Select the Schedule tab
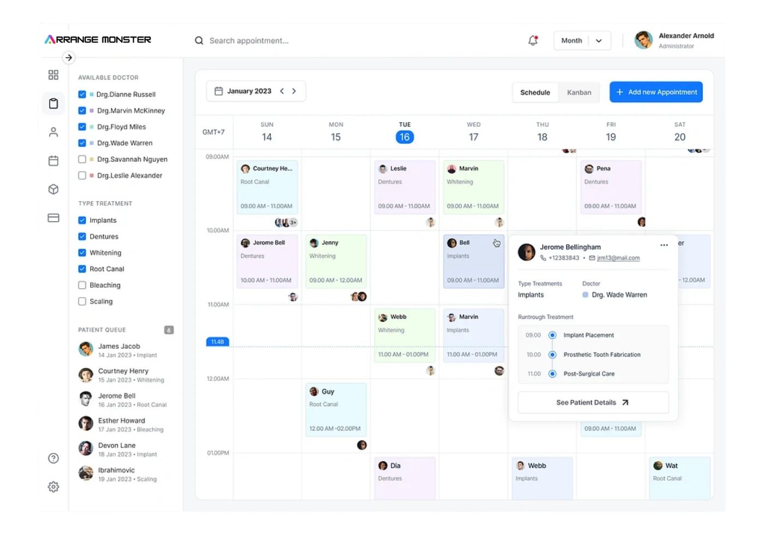Screen dimensions: 764x545 (535, 93)
